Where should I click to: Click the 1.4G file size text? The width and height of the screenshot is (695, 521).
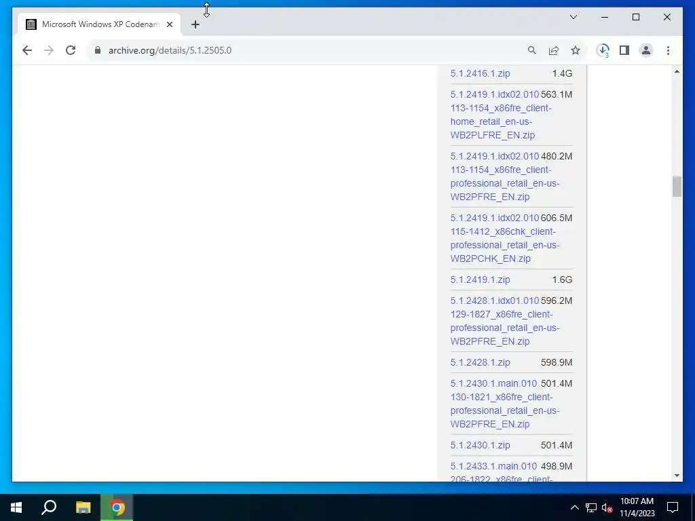[x=562, y=73]
